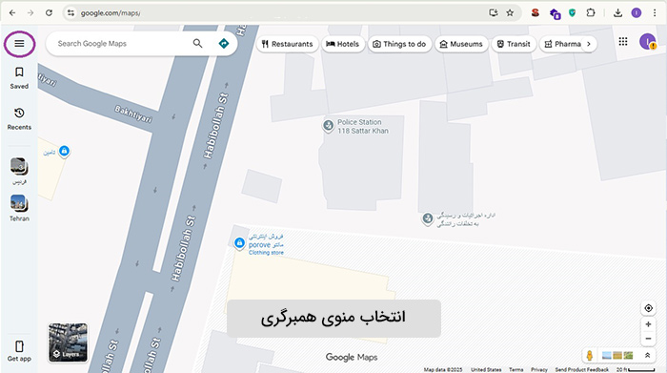
Task: Open the Saved places panel
Action: click(x=19, y=78)
